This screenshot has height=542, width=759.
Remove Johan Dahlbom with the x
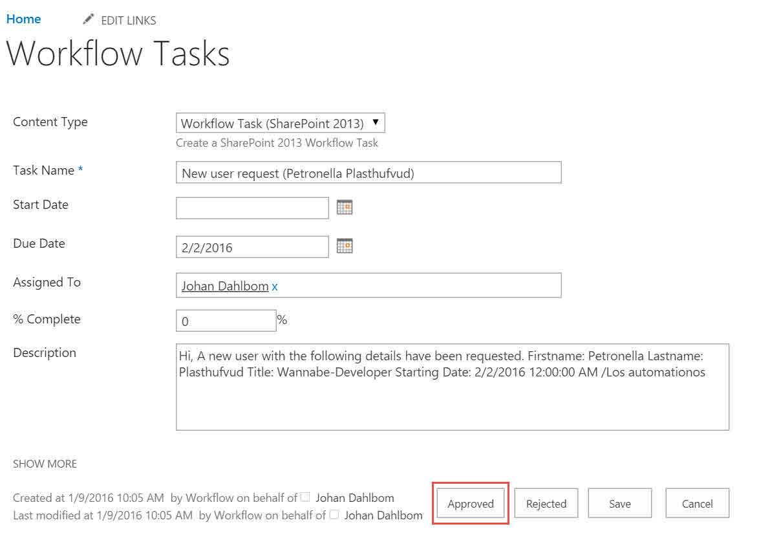(x=275, y=286)
